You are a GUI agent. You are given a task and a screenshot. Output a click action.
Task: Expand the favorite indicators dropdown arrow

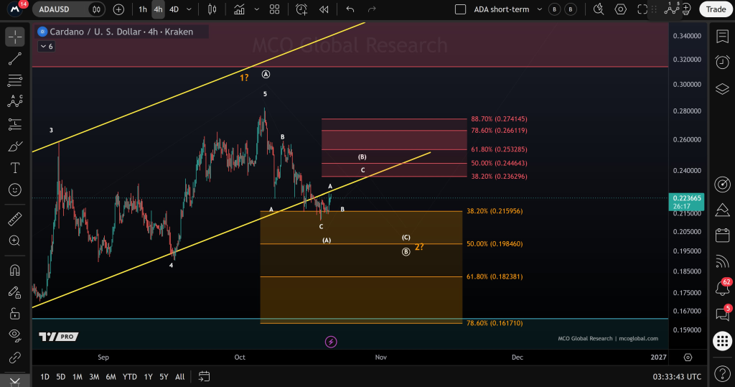pos(256,9)
